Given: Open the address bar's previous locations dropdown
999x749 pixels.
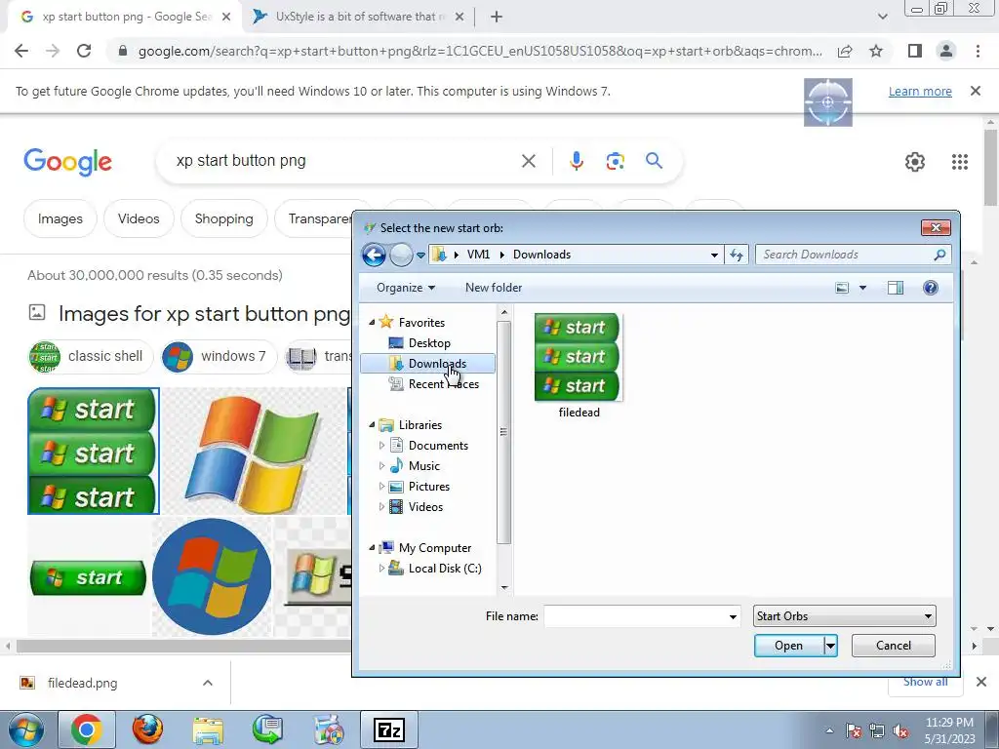Looking at the screenshot, I should [x=714, y=255].
